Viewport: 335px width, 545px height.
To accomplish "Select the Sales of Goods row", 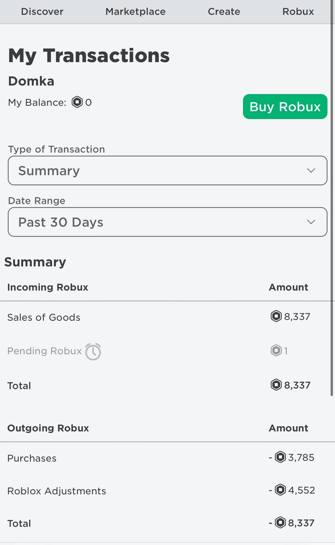I will (44, 318).
